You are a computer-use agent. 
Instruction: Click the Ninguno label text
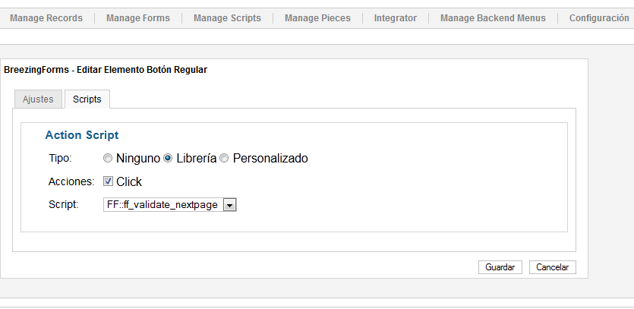(x=138, y=158)
